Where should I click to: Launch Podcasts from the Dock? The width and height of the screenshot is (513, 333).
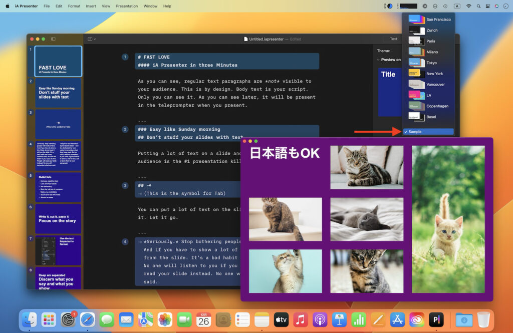320,319
